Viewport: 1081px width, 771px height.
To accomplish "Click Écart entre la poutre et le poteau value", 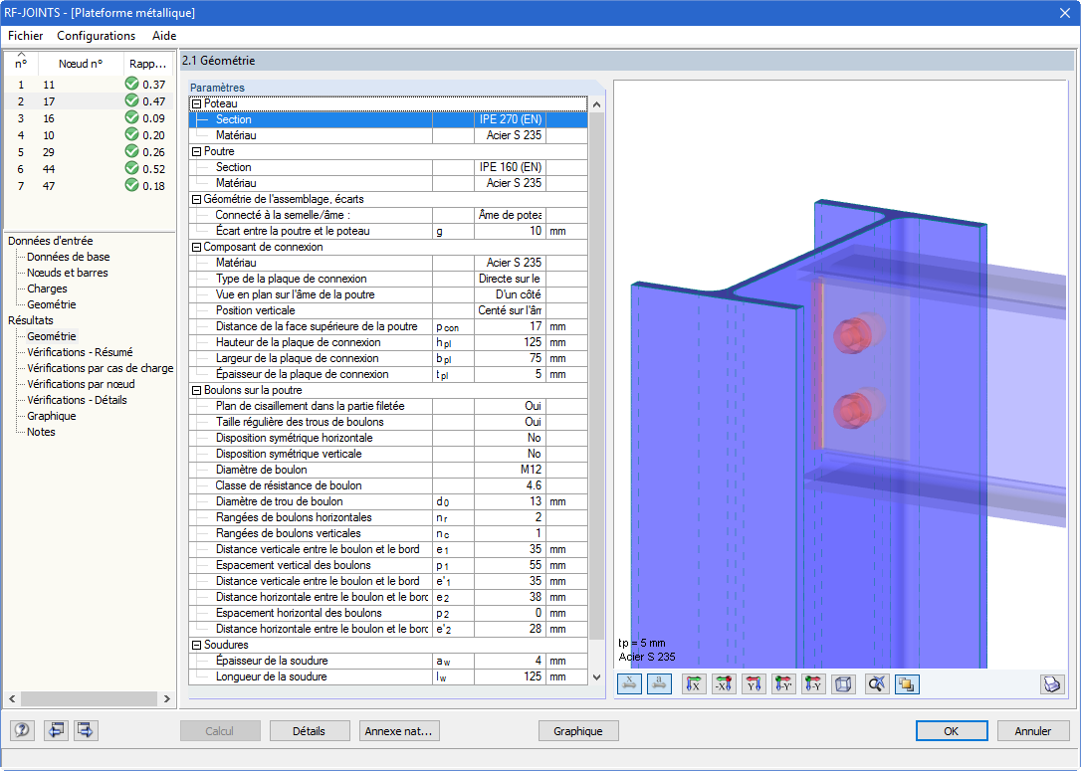I will (511, 231).
